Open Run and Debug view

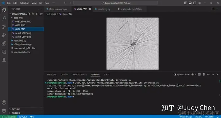pos(4,35)
